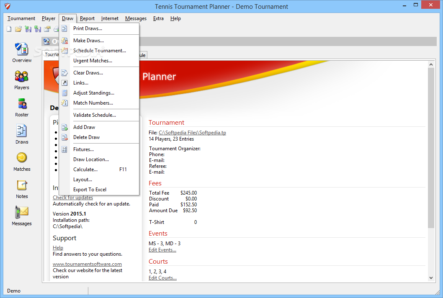Click the Adjust Standings calculator icon
The width and height of the screenshot is (443, 298).
pos(64,93)
